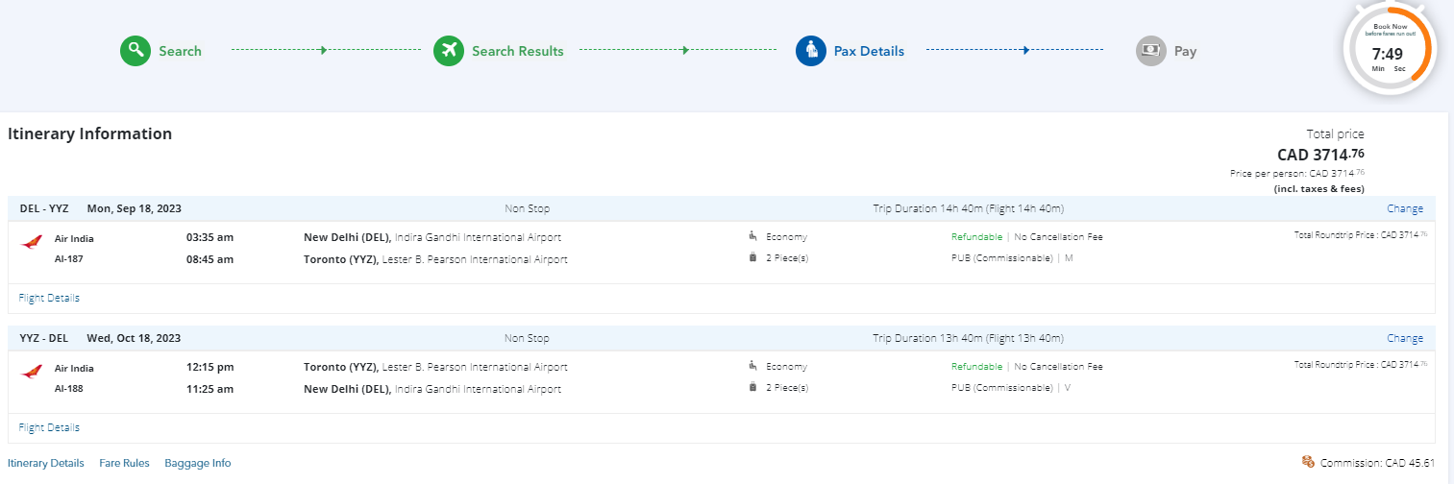Open the Fare Rules link
This screenshot has height=484, width=1454.
124,463
